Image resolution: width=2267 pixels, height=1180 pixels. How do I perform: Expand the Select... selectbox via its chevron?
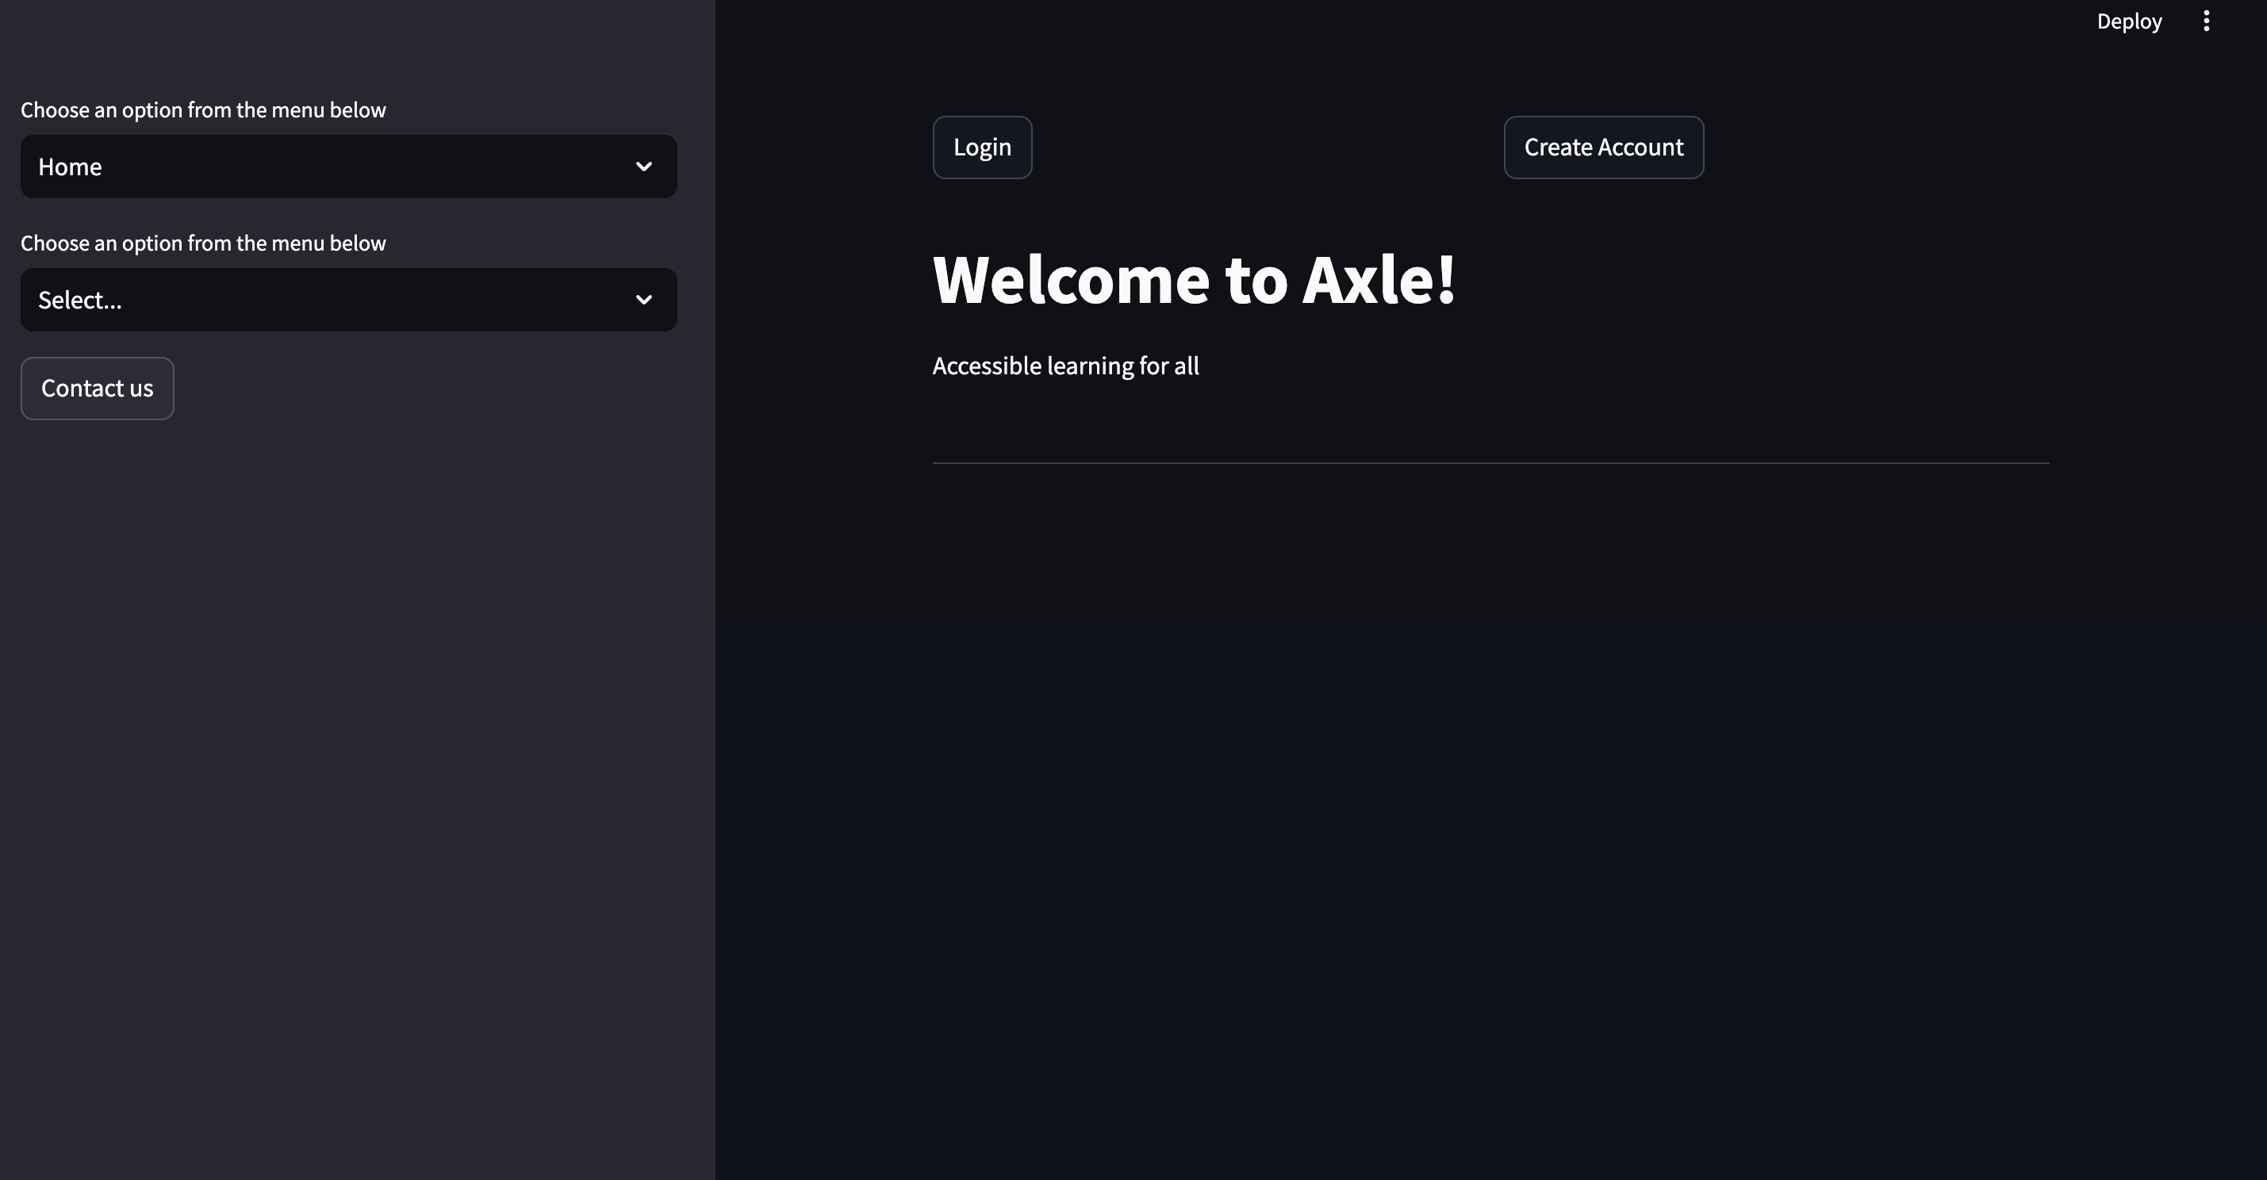(x=643, y=299)
